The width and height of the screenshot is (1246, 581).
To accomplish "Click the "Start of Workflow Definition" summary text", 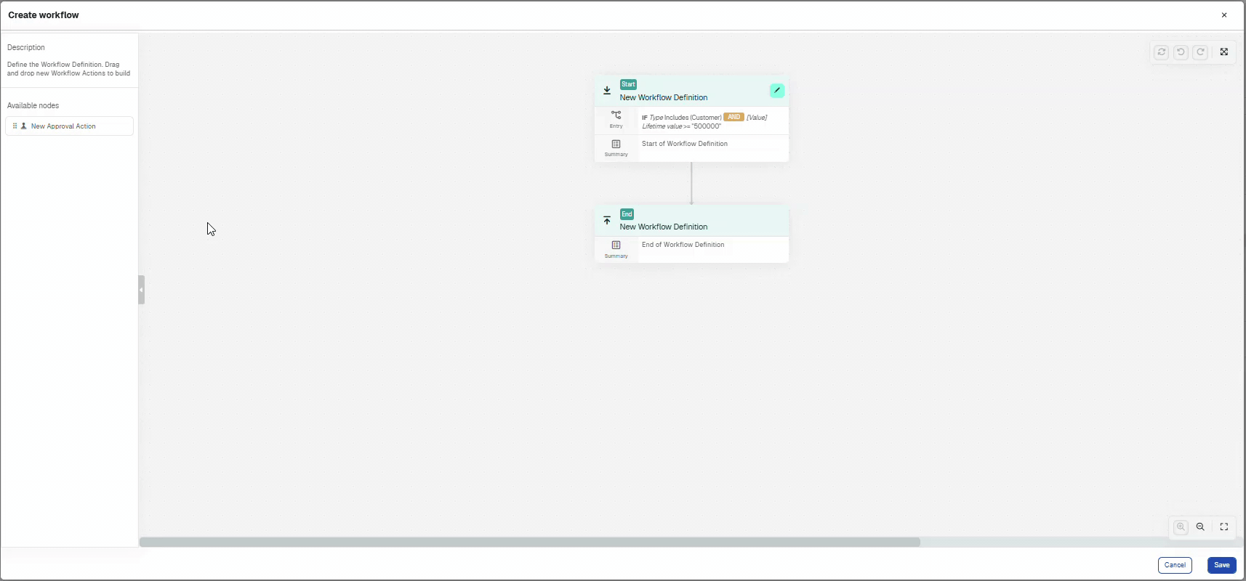I will tap(685, 144).
